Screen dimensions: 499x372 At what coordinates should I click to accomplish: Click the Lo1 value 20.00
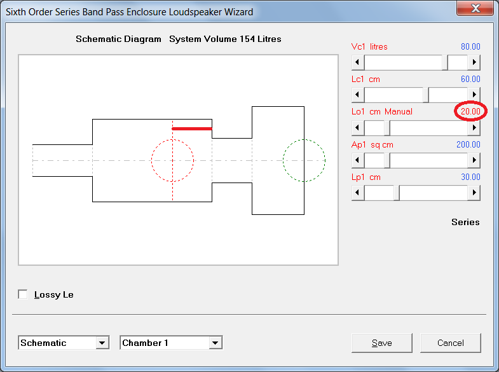pos(470,112)
